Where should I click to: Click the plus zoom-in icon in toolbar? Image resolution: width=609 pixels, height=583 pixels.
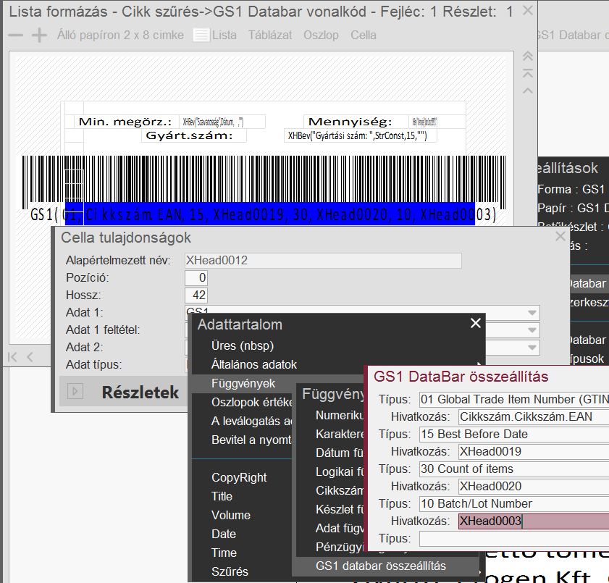coord(39,35)
